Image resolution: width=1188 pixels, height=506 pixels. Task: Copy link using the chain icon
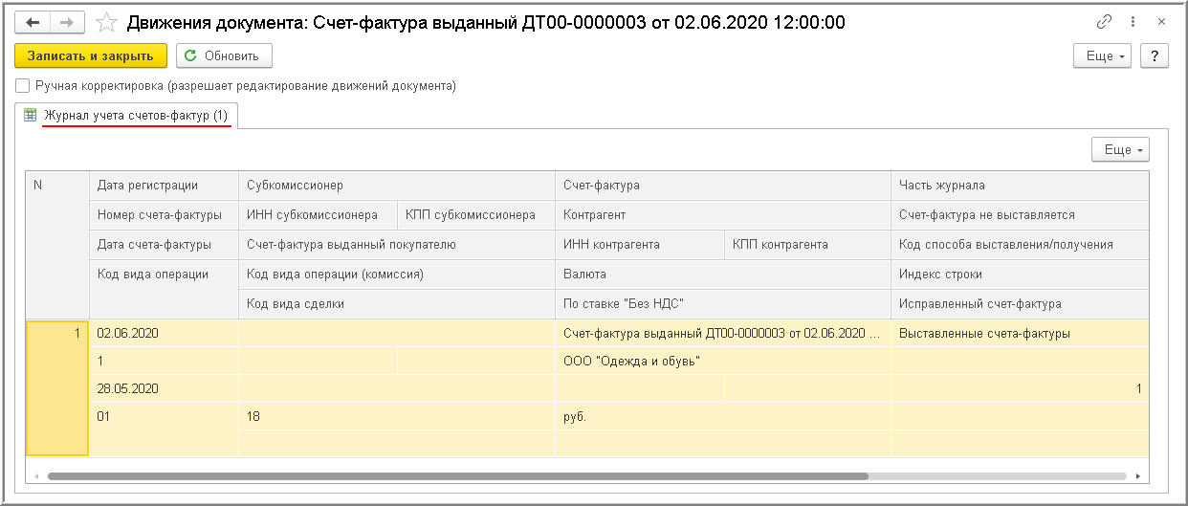tap(1105, 22)
